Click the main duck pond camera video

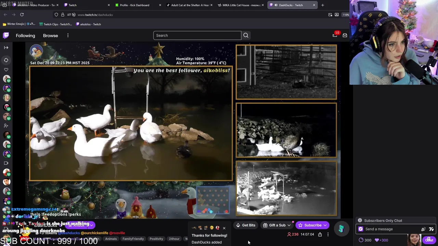[131, 123]
